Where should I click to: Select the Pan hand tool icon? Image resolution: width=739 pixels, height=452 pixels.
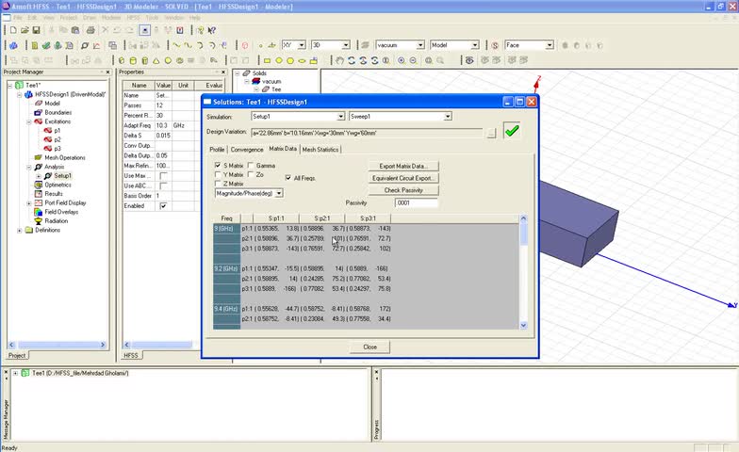click(x=339, y=60)
